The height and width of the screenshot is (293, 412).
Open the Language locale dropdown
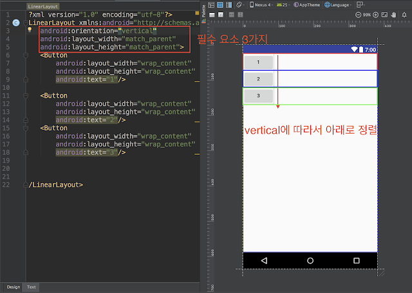[x=338, y=4]
